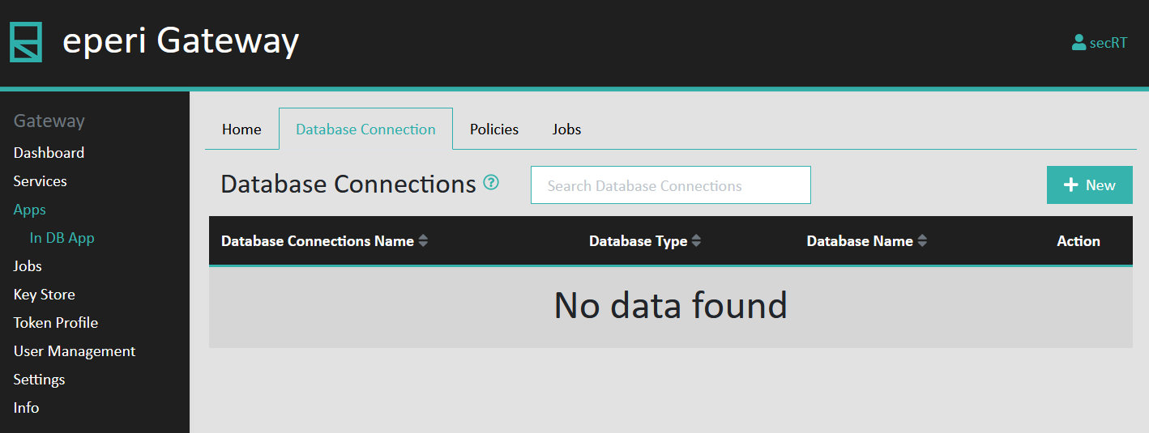This screenshot has width=1149, height=433.
Task: Open Settings in the sidebar
Action: tap(39, 380)
